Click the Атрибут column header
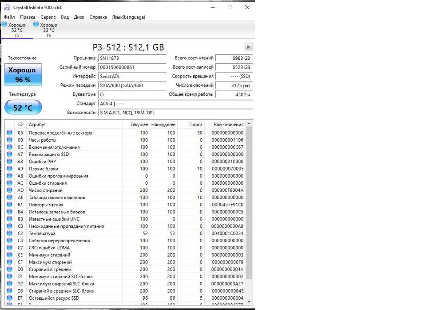This screenshot has width=437, height=310. coord(75,124)
